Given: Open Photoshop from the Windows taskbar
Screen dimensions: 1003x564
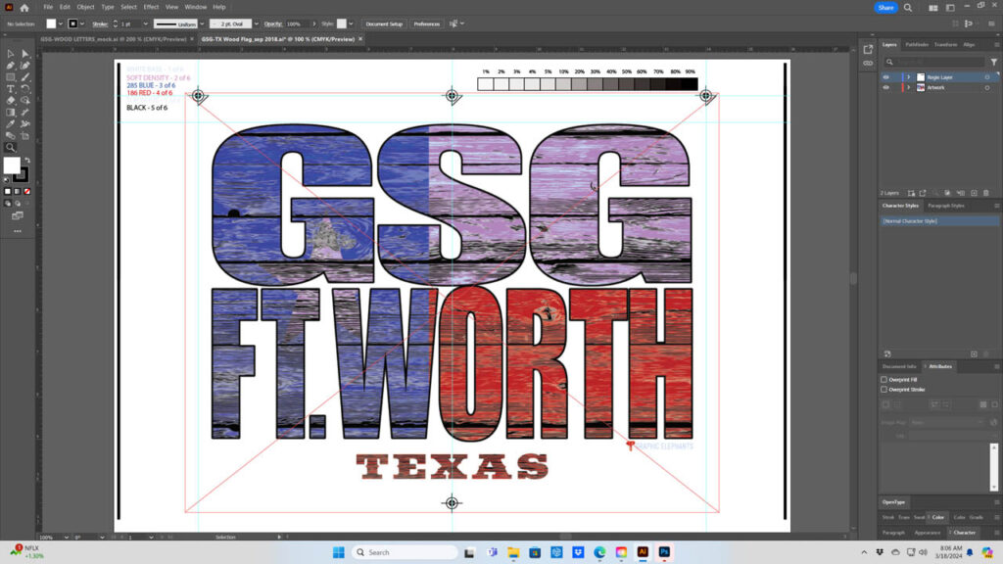Looking at the screenshot, I should (x=663, y=552).
